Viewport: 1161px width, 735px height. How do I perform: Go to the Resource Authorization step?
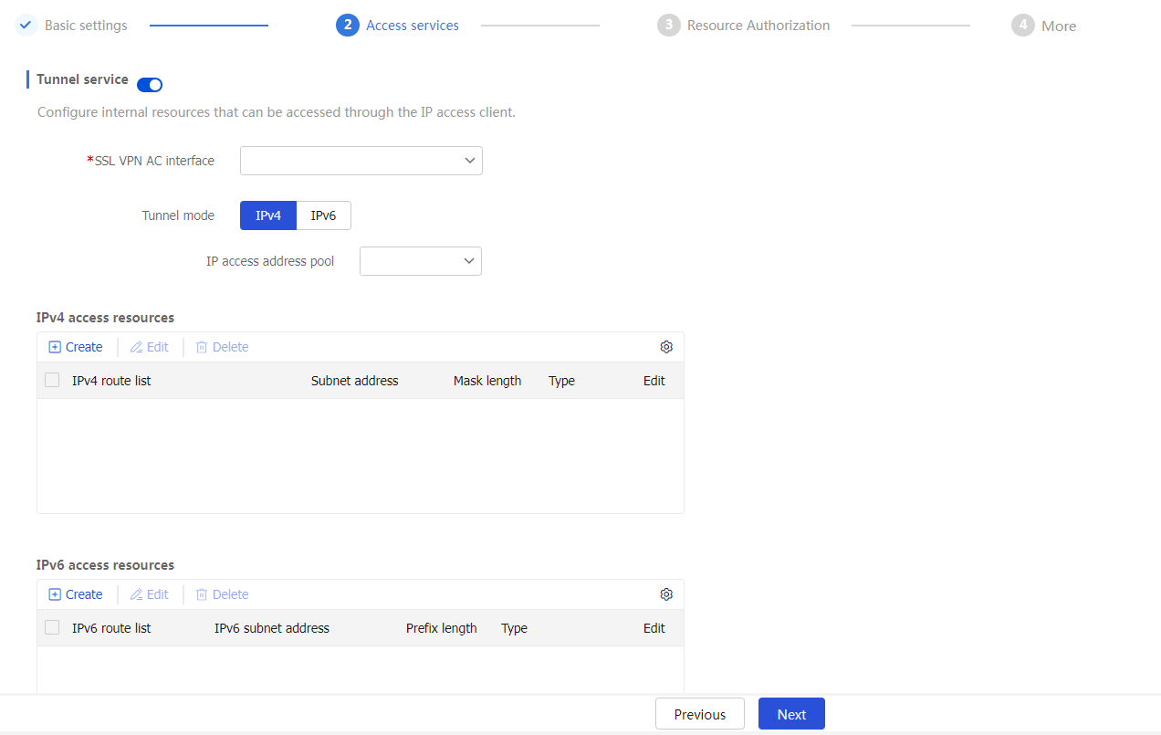click(x=758, y=26)
